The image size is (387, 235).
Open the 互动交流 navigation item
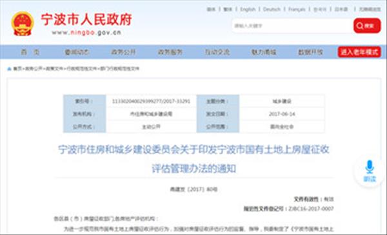pyautogui.click(x=217, y=52)
